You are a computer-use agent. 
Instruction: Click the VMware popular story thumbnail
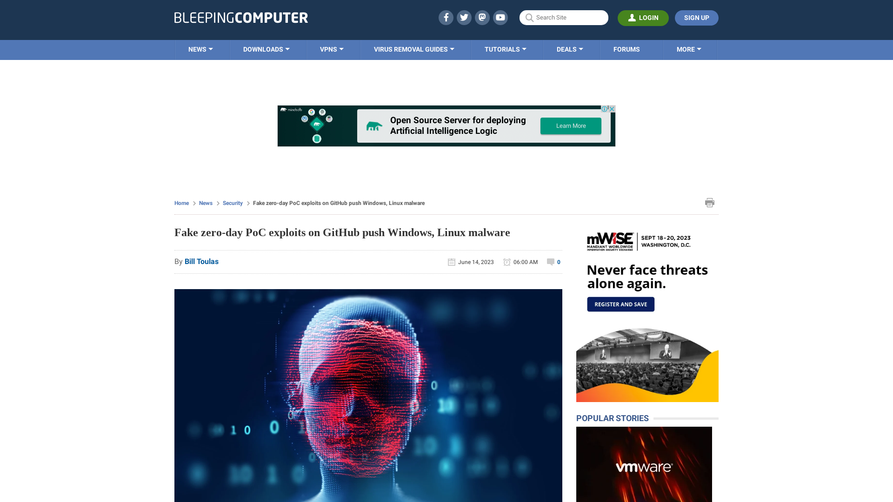coord(644,467)
